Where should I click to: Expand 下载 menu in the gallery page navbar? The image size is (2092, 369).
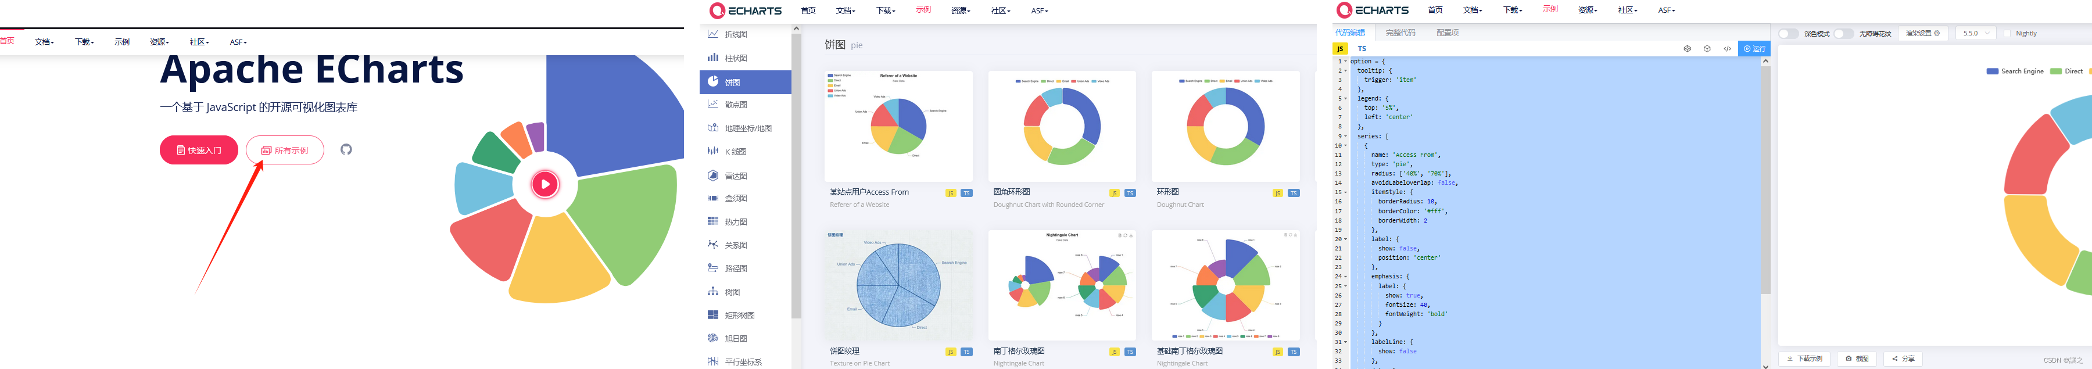[x=886, y=10]
